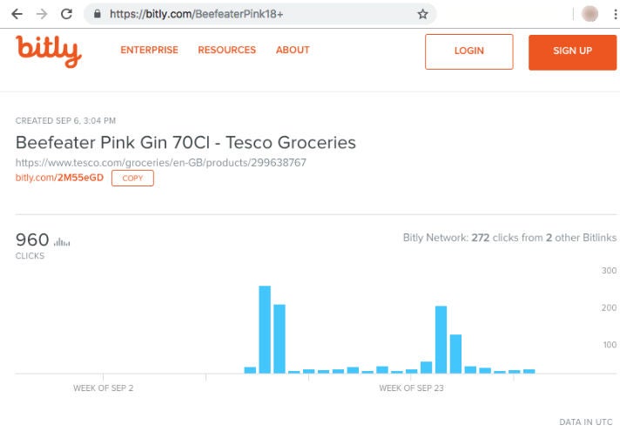This screenshot has height=432, width=620.
Task: Reload the page with the refresh icon
Action: pos(66,14)
